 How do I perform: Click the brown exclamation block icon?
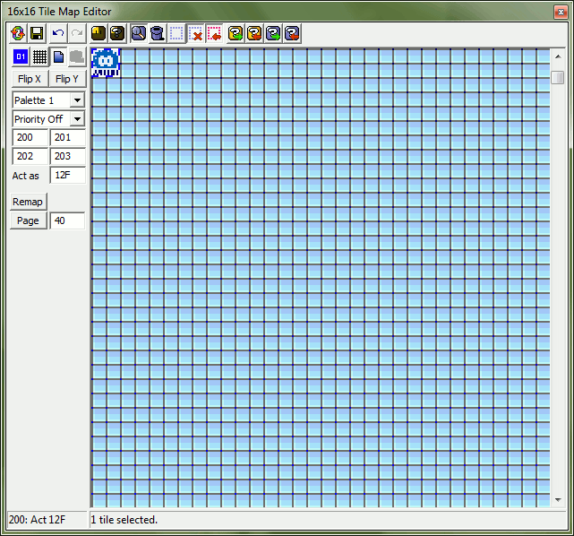tap(99, 34)
